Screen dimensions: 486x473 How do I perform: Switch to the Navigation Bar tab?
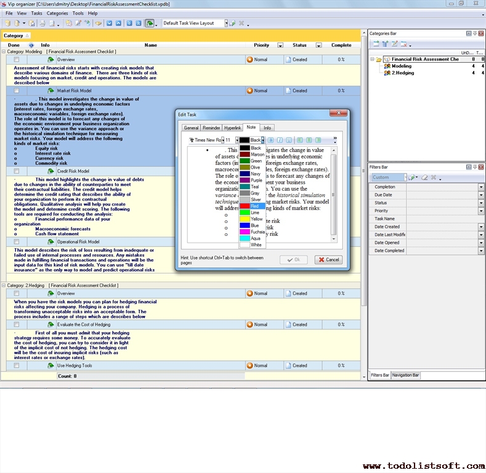(x=405, y=375)
